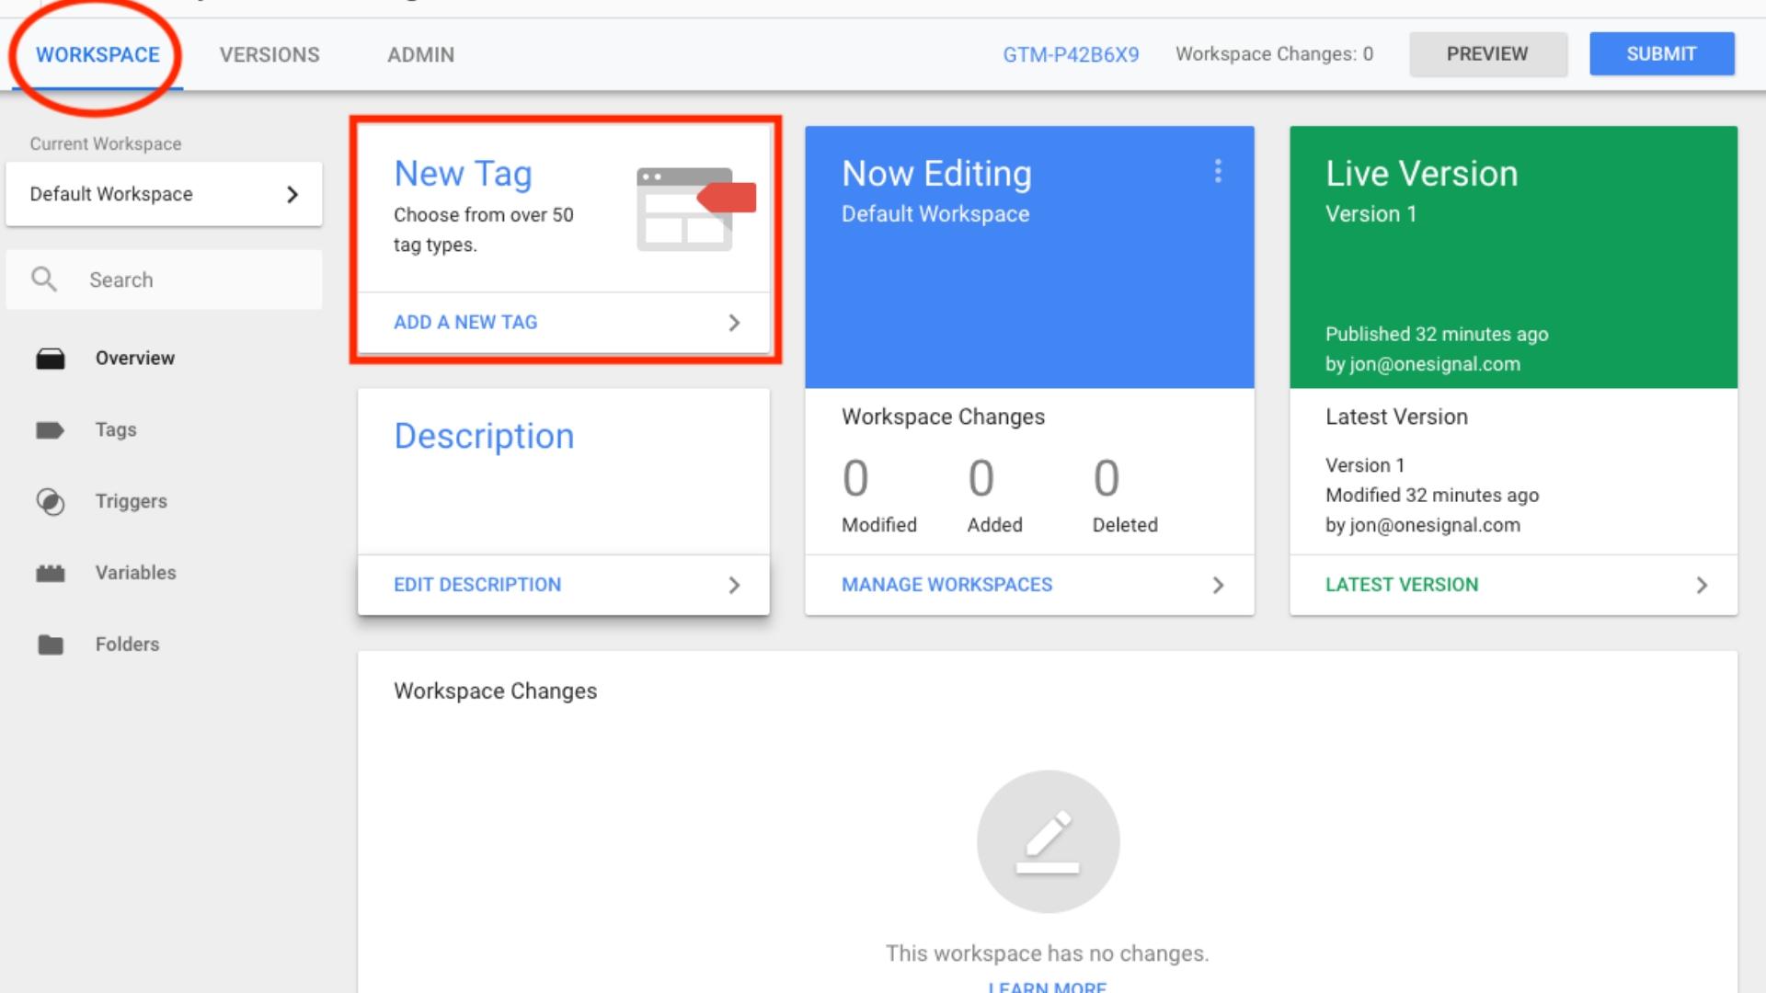Select the Variables icon
This screenshot has width=1766, height=993.
pyautogui.click(x=52, y=572)
